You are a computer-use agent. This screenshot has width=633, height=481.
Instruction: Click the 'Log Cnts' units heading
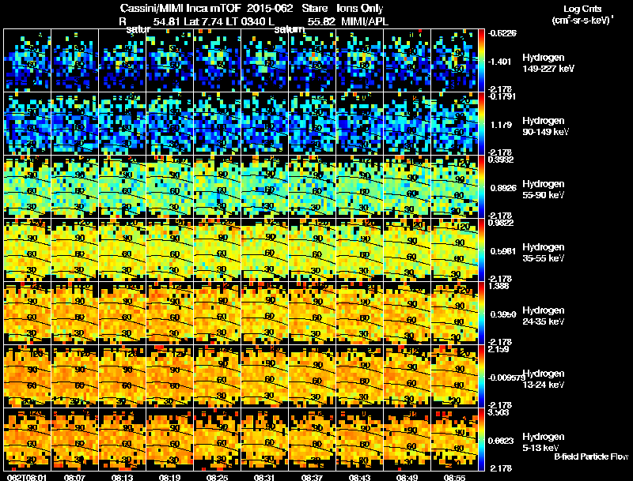tap(582, 9)
